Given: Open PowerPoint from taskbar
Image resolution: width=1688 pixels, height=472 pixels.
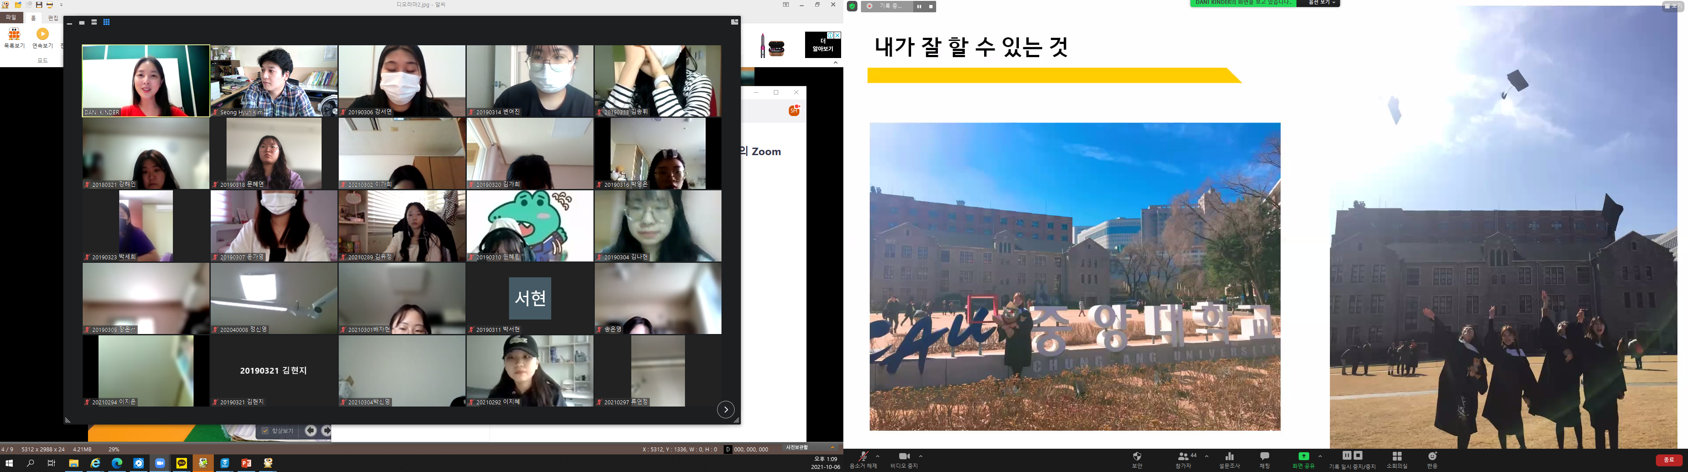Looking at the screenshot, I should [246, 463].
